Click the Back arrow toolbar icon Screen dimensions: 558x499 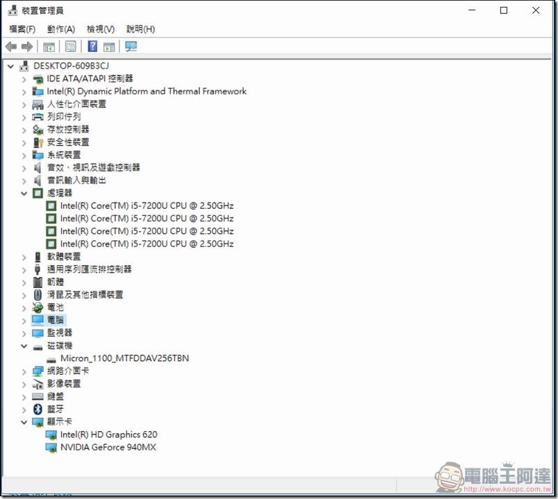tap(11, 46)
